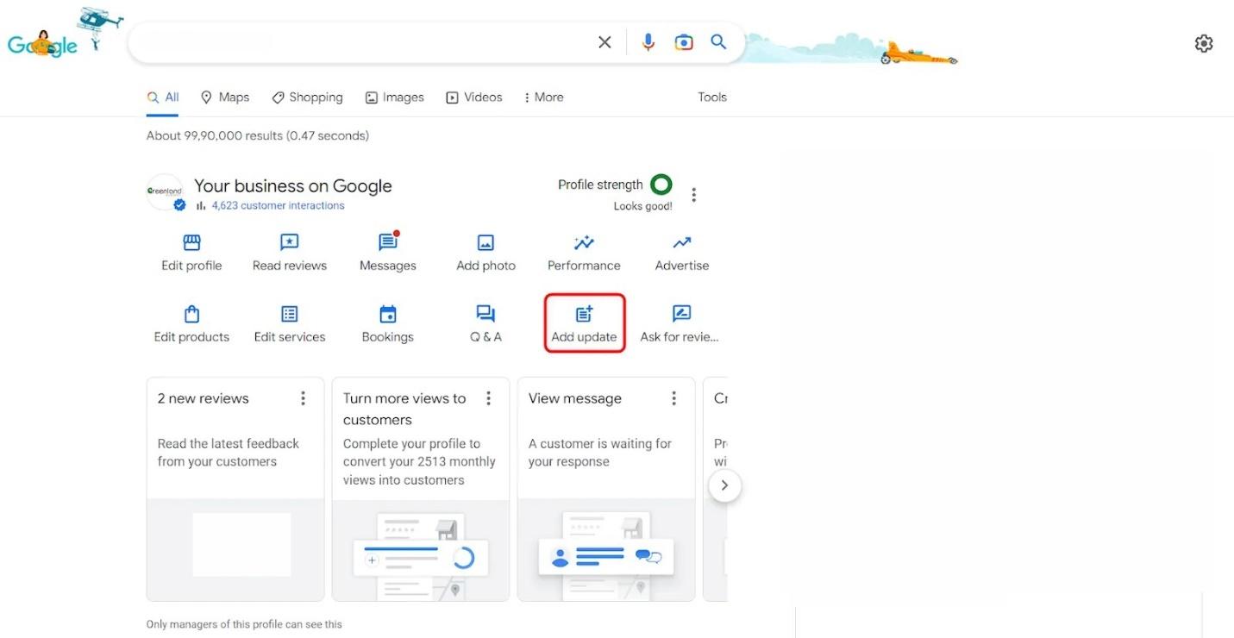Click the Greenland business logo
This screenshot has width=1234, height=638.
165,191
